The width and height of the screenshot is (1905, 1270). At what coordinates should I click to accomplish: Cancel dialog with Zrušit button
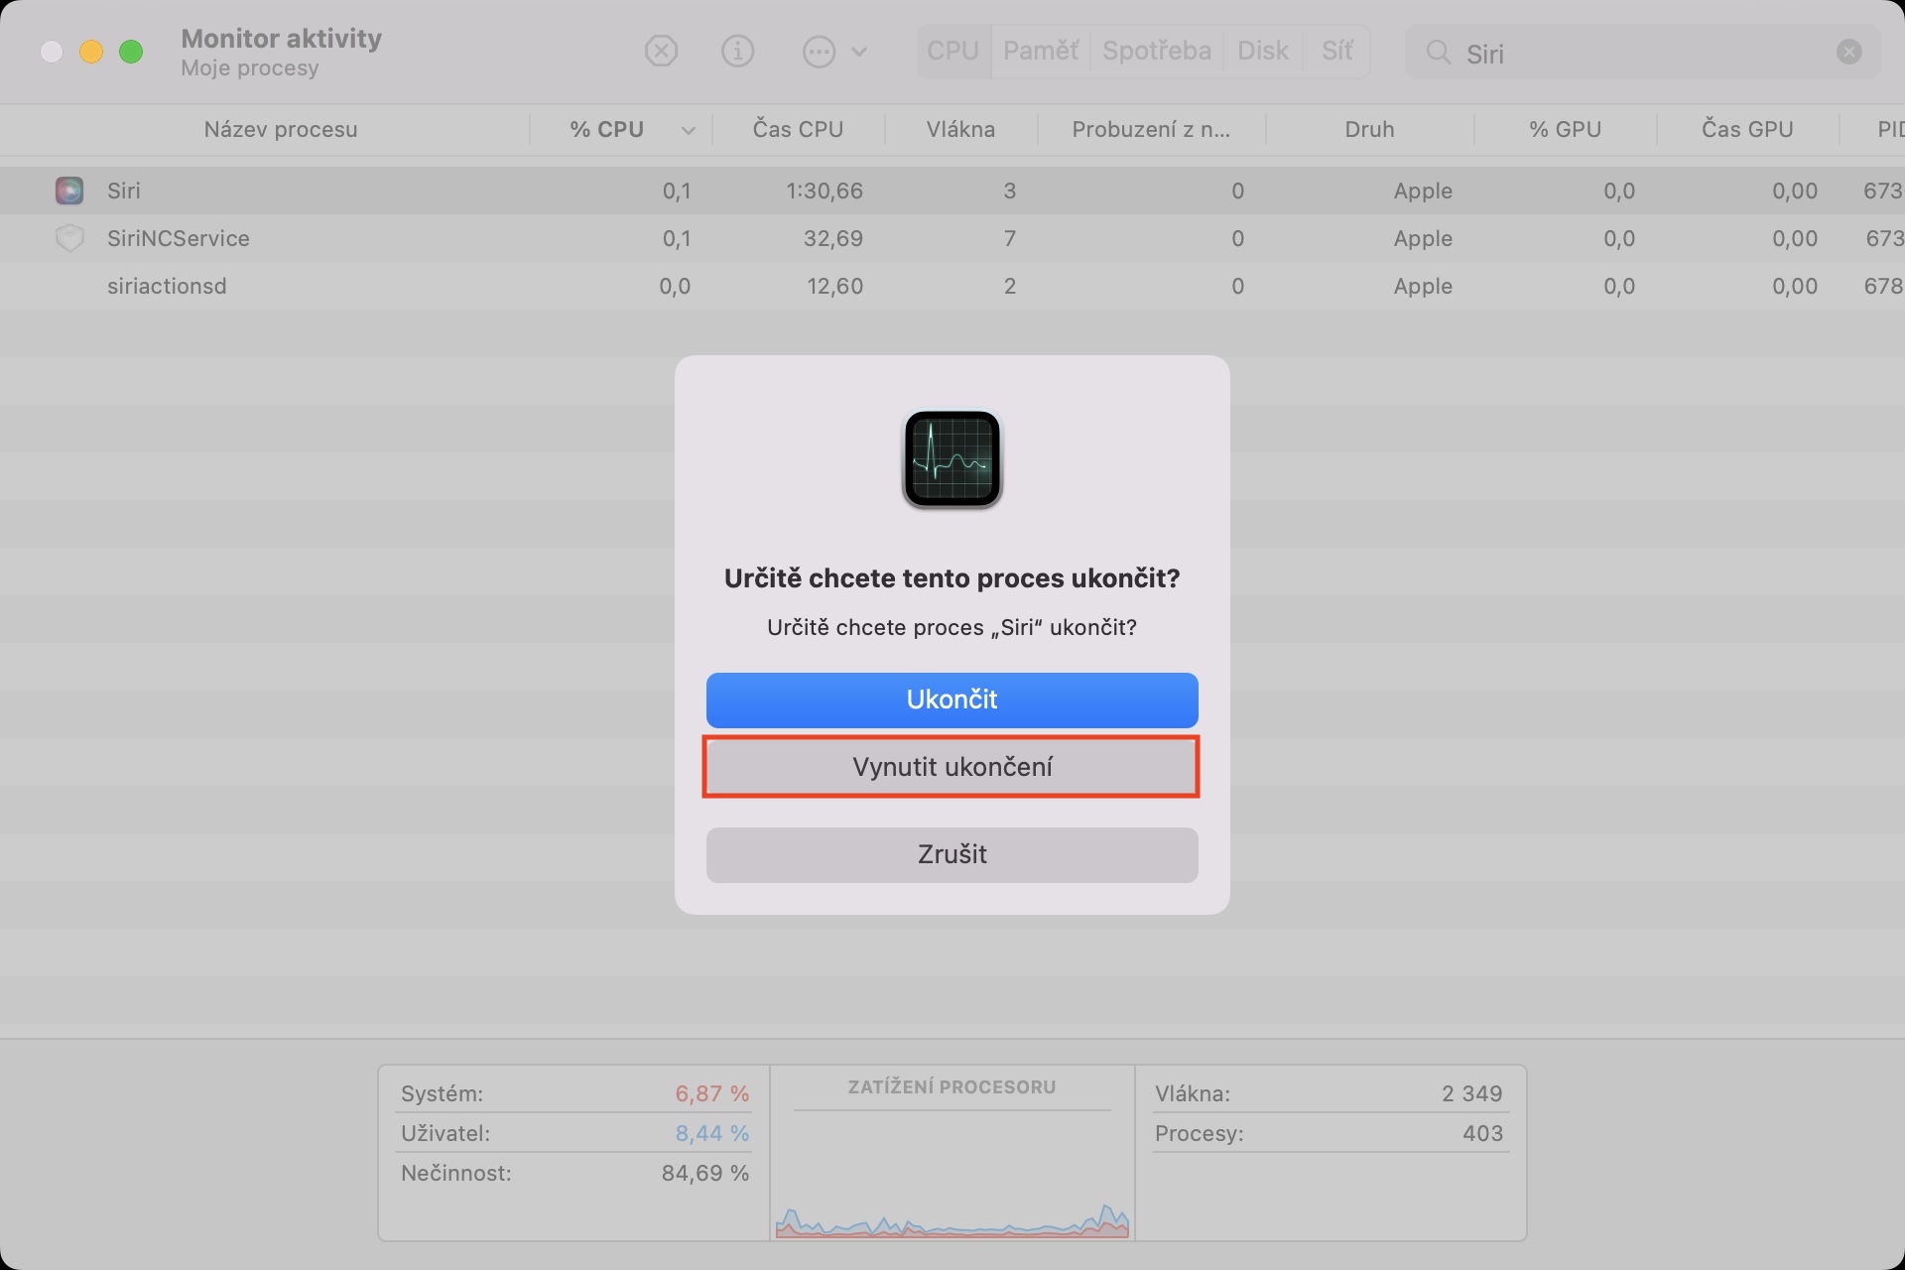pos(952,854)
